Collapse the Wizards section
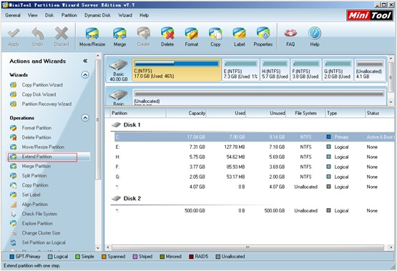 tap(85, 75)
